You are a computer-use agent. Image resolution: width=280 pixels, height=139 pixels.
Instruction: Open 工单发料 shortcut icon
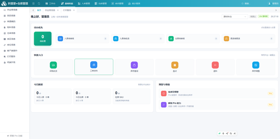tap(94, 65)
